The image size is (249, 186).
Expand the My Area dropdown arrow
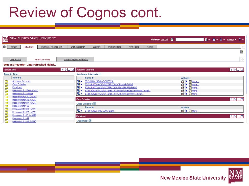click(x=224, y=40)
